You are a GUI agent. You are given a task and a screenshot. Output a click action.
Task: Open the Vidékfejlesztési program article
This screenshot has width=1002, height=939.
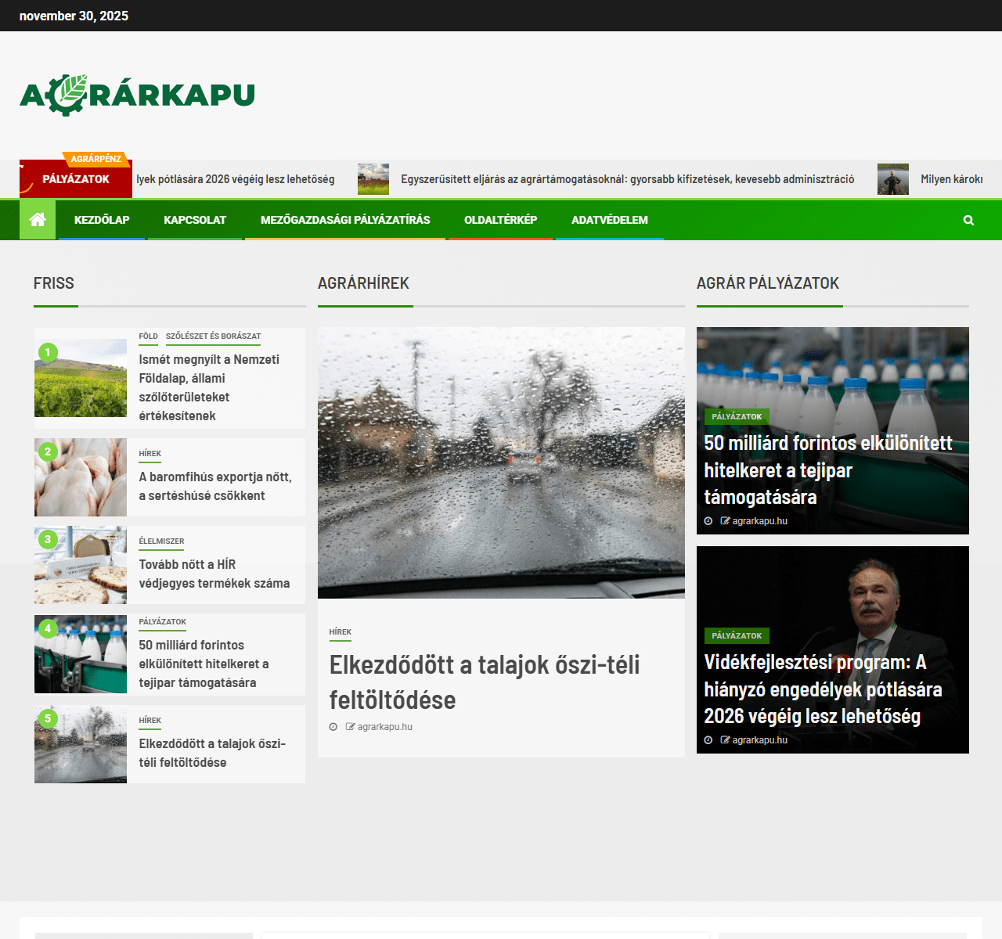pyautogui.click(x=822, y=689)
